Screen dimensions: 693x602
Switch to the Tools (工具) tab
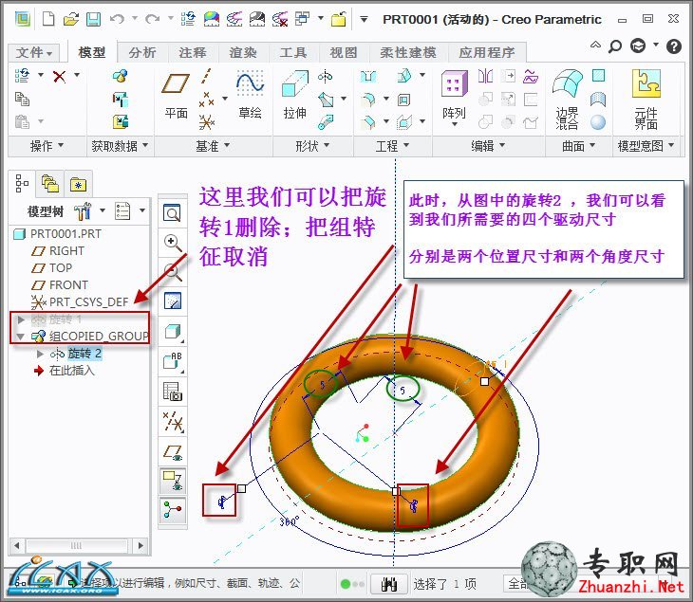(293, 52)
